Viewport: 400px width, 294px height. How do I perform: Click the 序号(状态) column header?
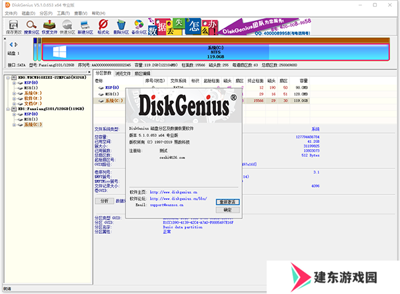(x=155, y=81)
